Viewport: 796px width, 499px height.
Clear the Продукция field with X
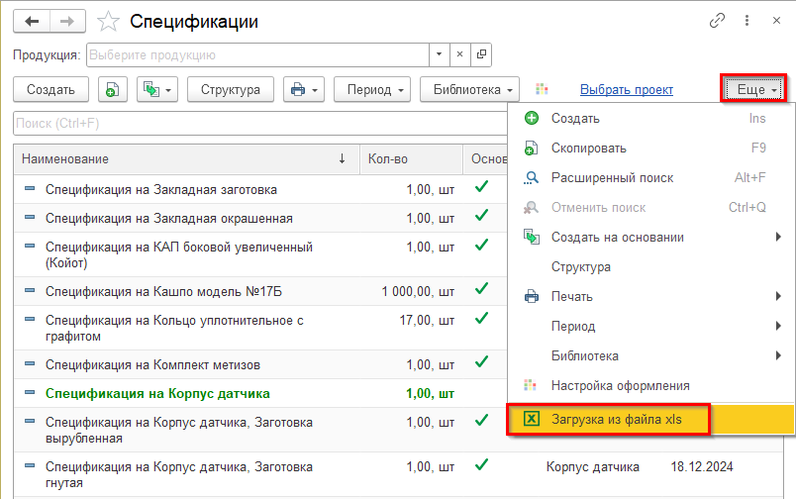click(x=459, y=55)
